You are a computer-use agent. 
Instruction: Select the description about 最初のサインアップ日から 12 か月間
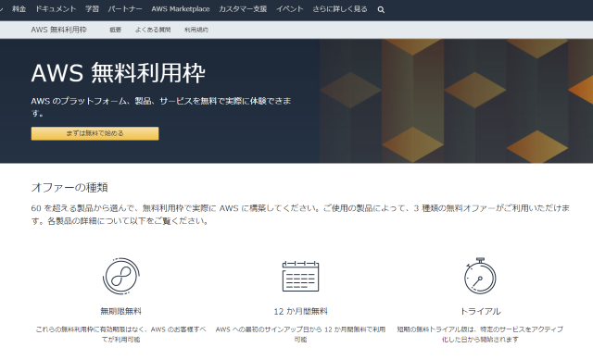300,334
